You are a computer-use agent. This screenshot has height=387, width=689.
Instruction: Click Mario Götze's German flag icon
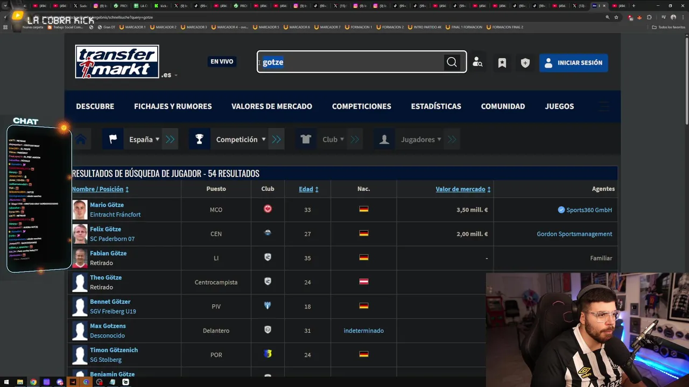pos(364,209)
